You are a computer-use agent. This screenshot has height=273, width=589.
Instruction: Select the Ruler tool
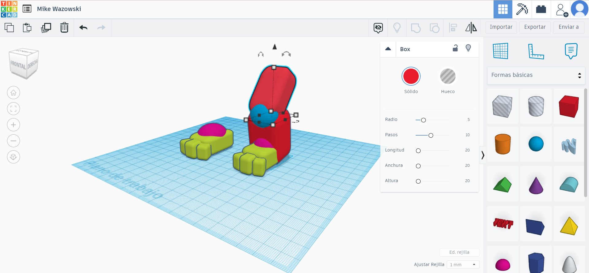pyautogui.click(x=536, y=51)
